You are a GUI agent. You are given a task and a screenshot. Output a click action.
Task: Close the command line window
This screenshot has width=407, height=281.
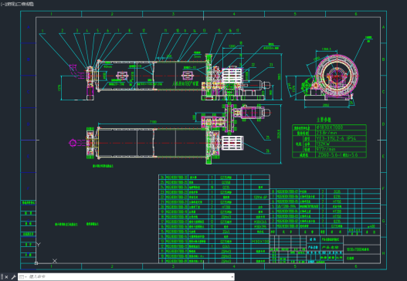(6, 277)
